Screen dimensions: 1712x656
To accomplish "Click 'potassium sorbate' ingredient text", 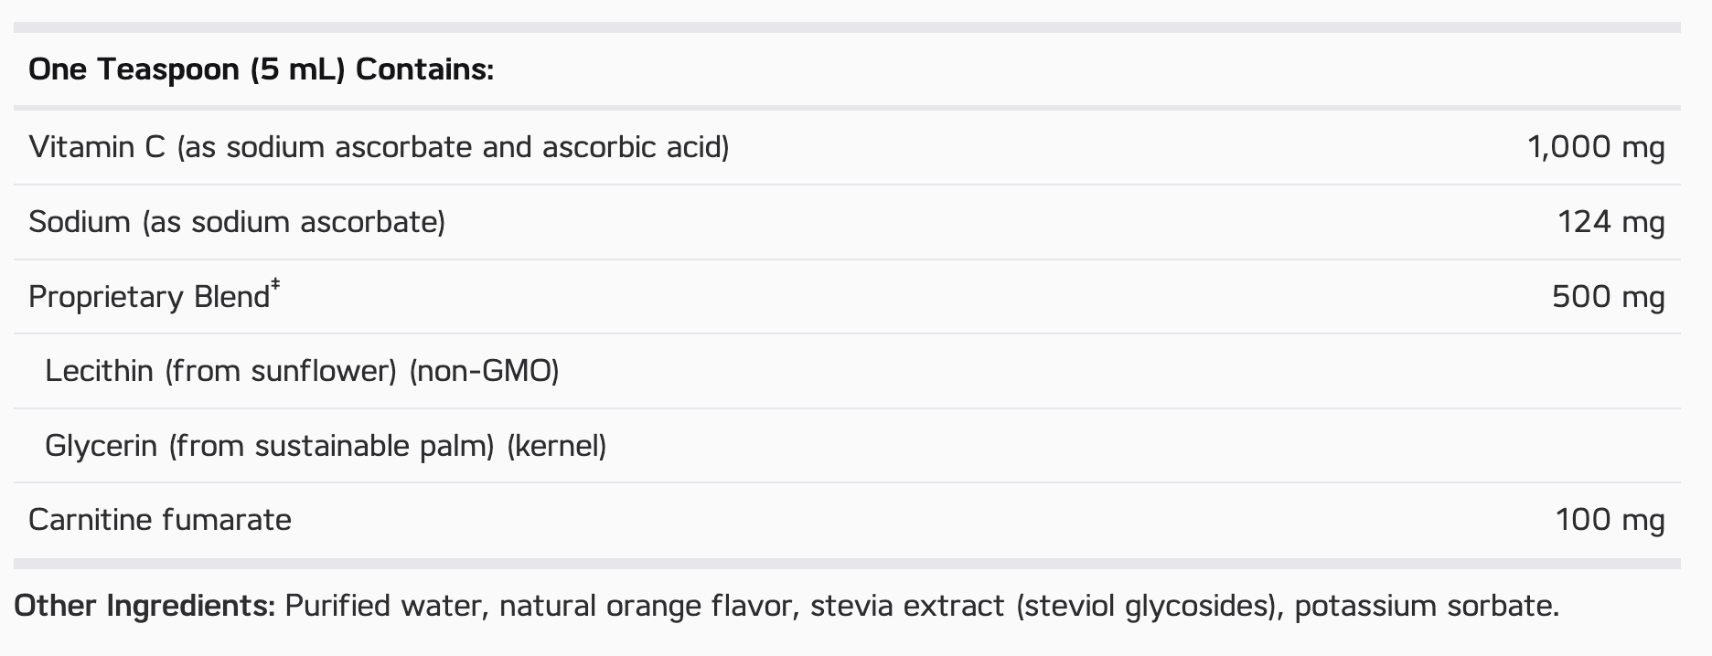I will coord(1422,606).
